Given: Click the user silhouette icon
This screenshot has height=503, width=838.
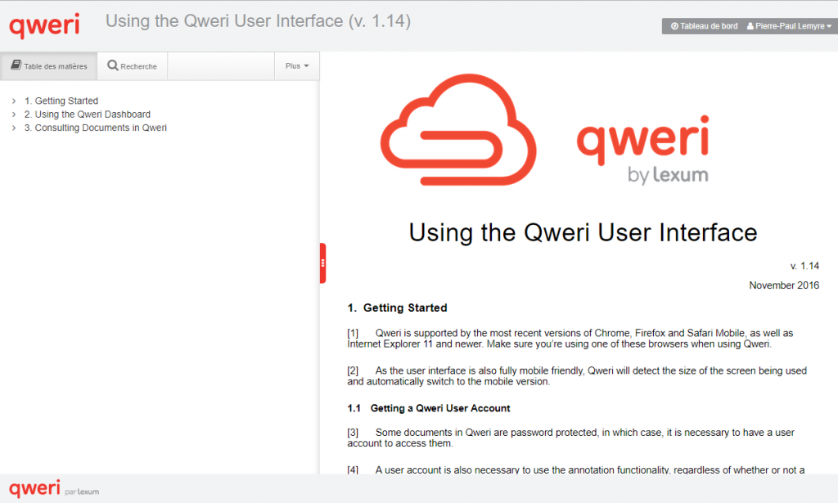Looking at the screenshot, I should pos(750,26).
